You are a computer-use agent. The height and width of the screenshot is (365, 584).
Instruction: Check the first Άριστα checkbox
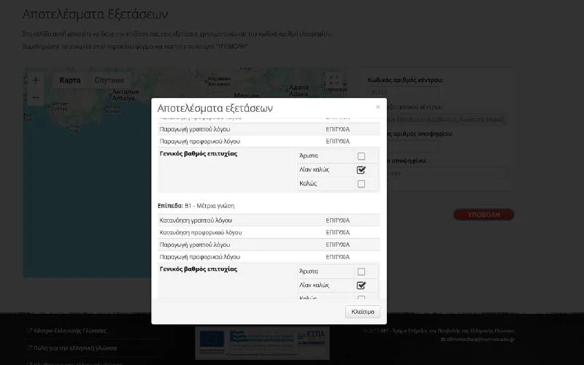tap(361, 156)
